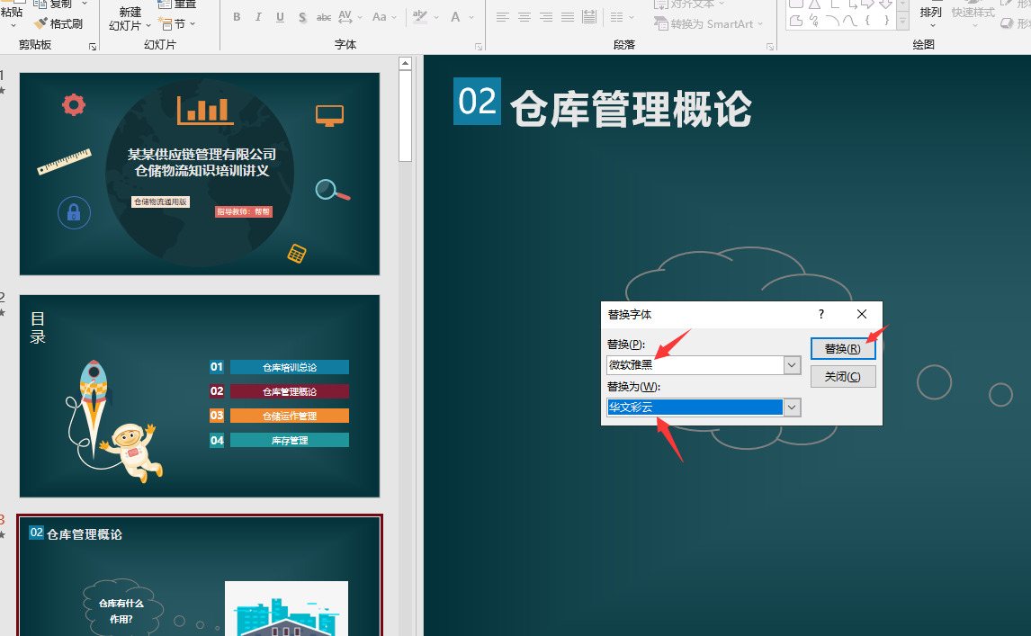Click font color A icon
1031x636 pixels.
(x=455, y=17)
